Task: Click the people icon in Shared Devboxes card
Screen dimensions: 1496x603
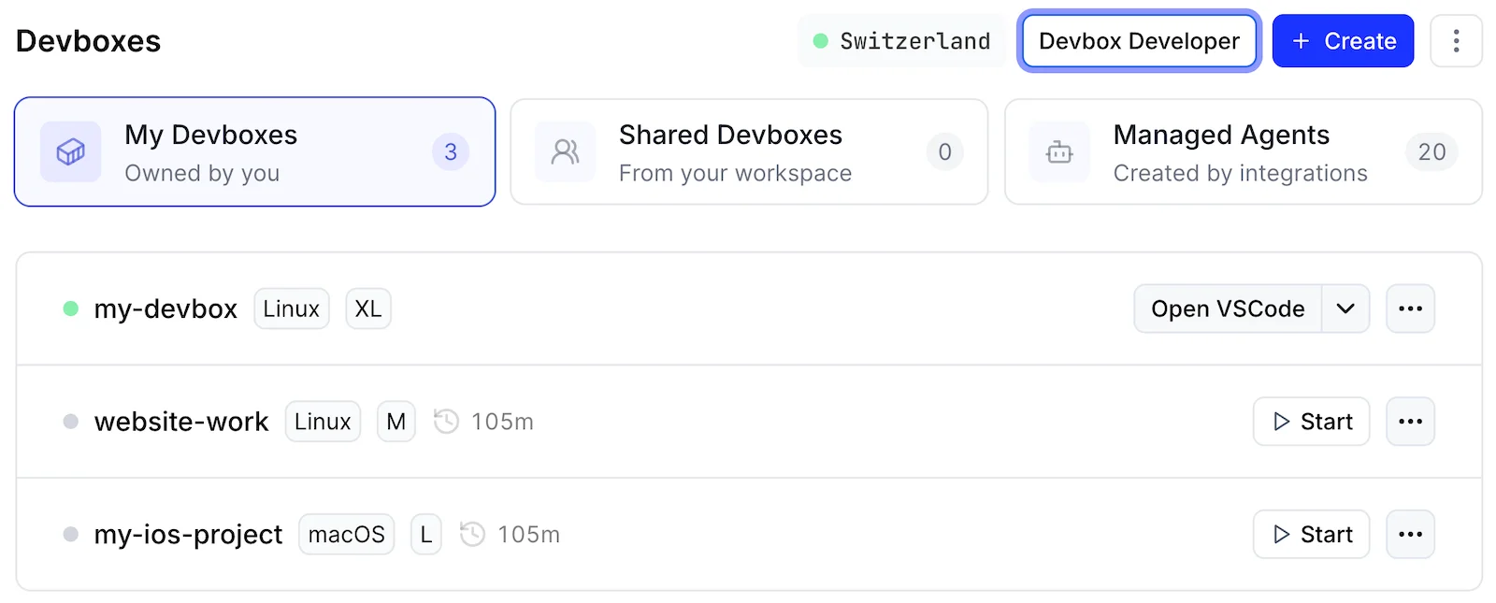Action: pos(566,151)
